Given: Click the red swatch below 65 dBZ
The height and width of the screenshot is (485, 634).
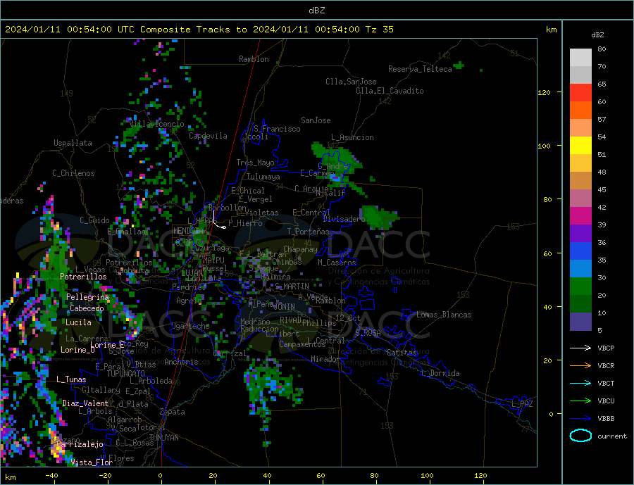Looking at the screenshot, I should coord(580,92).
